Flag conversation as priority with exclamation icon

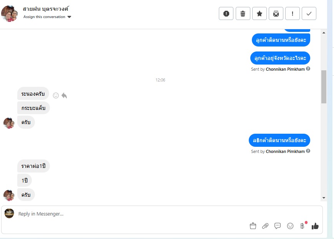point(293,14)
